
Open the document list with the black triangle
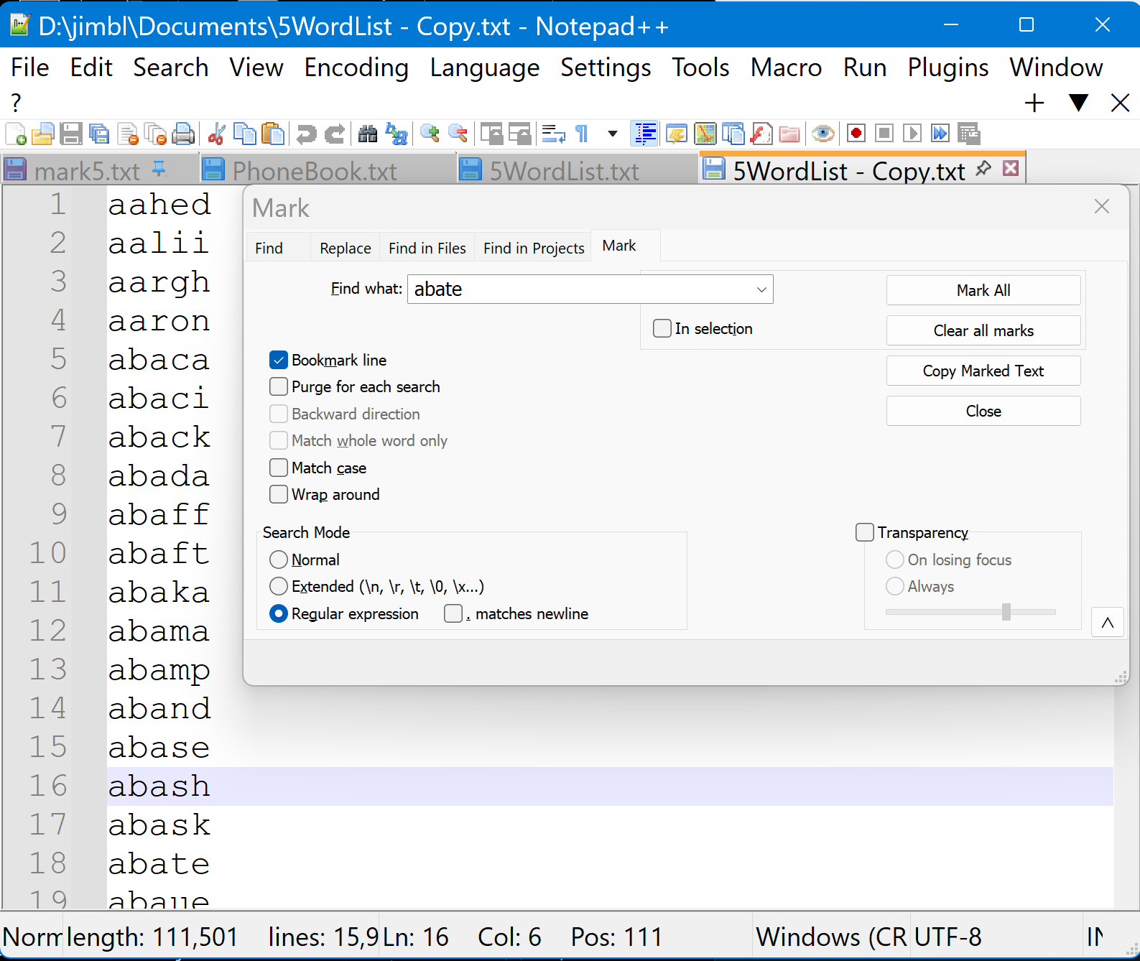[x=1078, y=103]
